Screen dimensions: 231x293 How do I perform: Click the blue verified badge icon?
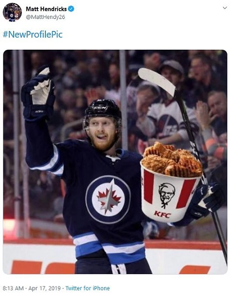[x=71, y=9]
